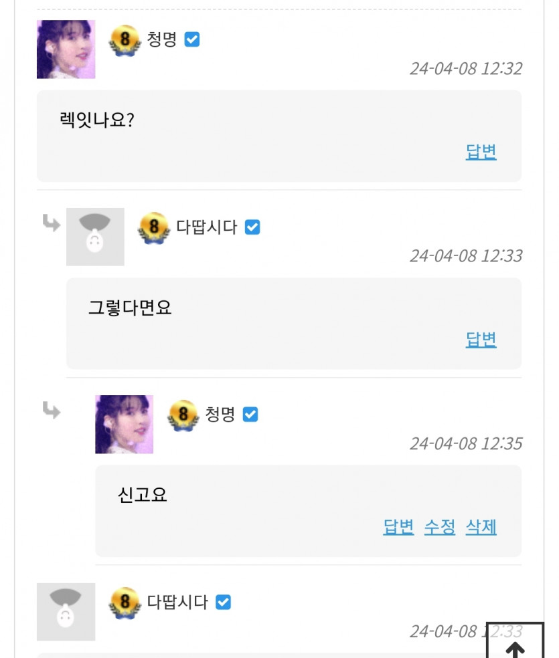Click blue verified check beside nested 청명
The width and height of the screenshot is (559, 658).
tap(250, 415)
